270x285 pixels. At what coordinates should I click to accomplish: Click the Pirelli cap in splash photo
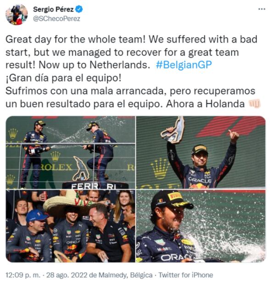click(x=172, y=199)
